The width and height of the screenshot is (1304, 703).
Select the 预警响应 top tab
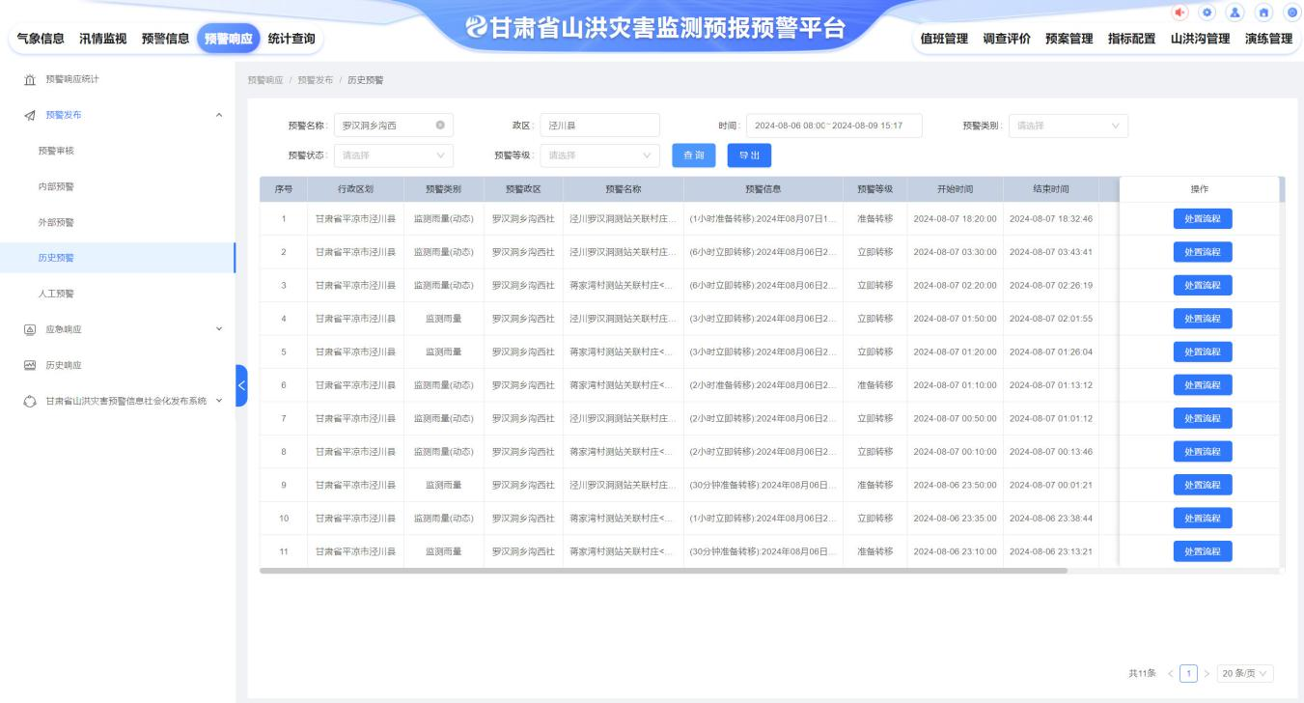(x=229, y=38)
